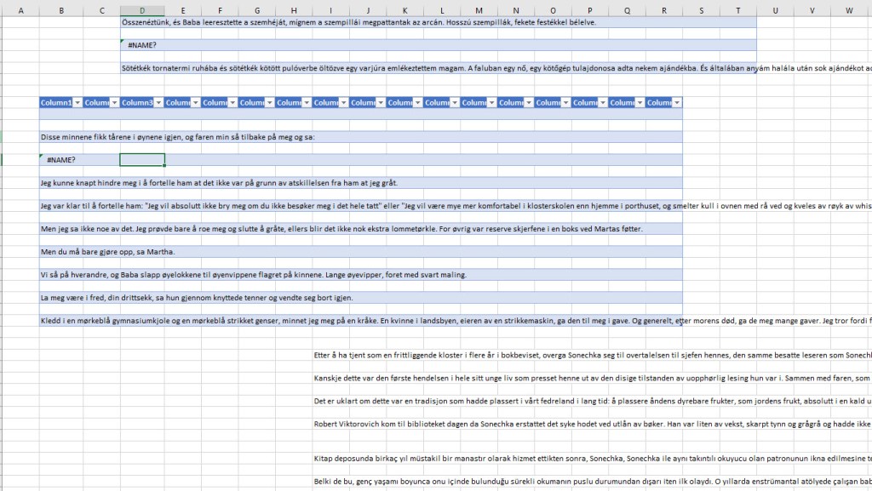
Task: Expand filter arrow in column C header cell
Action: [x=115, y=103]
